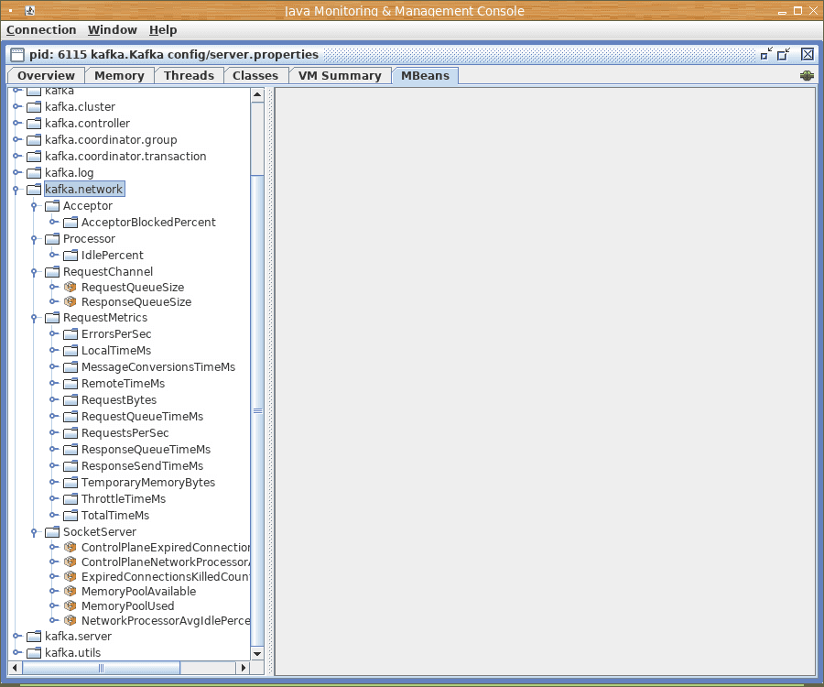Click the ResponseQueueSize MBean icon
The width and height of the screenshot is (824, 687).
[70, 301]
